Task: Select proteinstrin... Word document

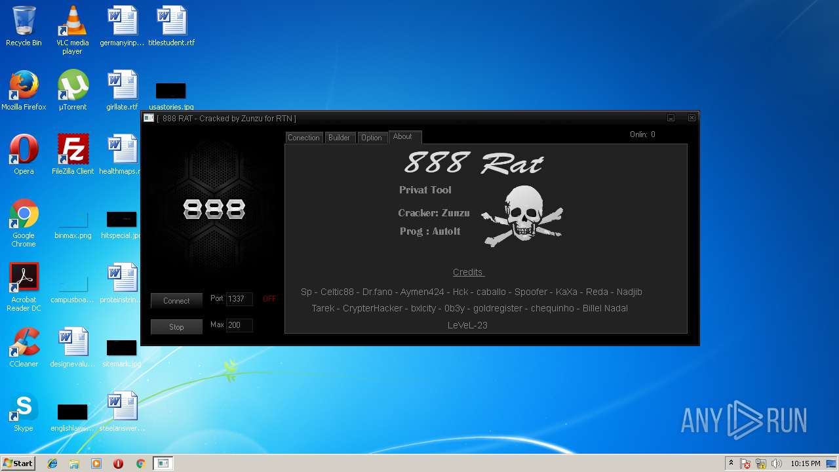Action: coord(120,283)
